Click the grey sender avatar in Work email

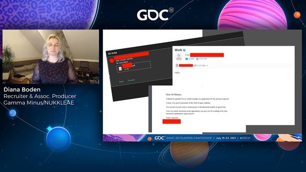[x=179, y=57]
